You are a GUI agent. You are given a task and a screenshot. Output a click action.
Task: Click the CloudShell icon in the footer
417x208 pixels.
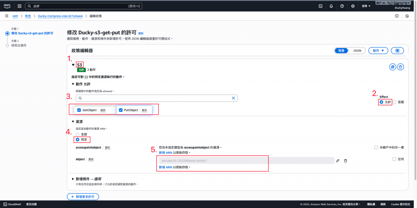[5, 204]
